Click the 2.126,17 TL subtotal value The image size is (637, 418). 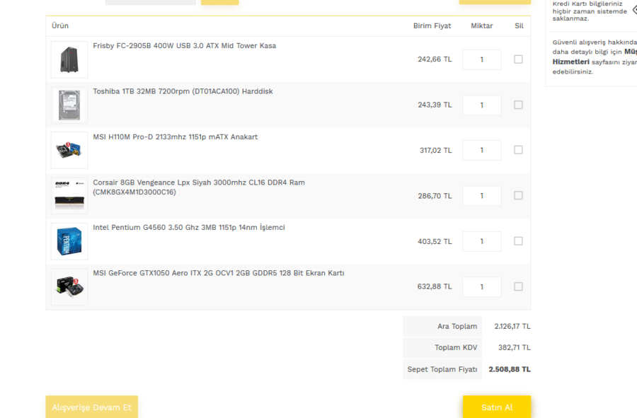point(512,326)
